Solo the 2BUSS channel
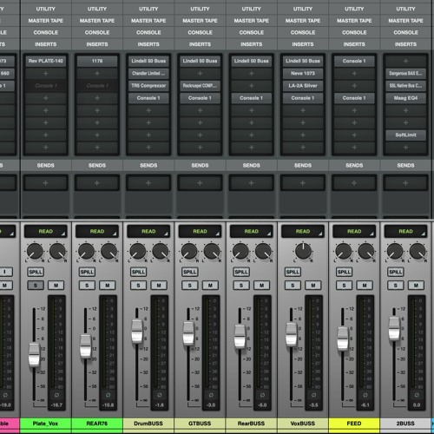This screenshot has height=434, width=434. pyautogui.click(x=396, y=286)
